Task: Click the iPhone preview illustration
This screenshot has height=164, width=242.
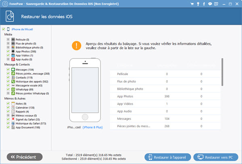Action: 85,90
